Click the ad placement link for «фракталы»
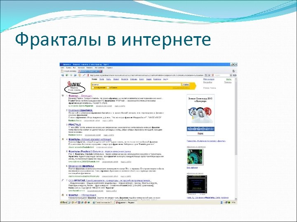297x222 pixels. click(206, 141)
